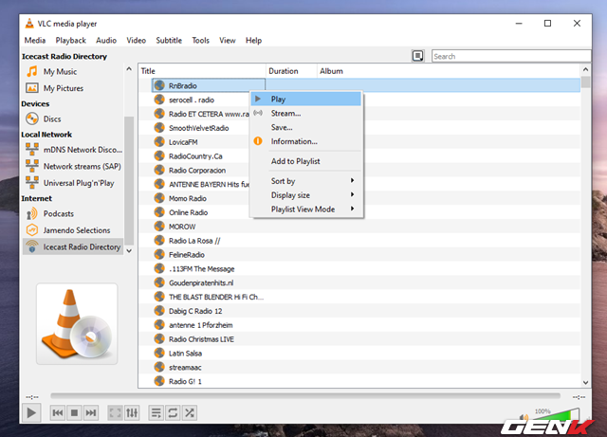Open Universal Plug'n'Play source
Image resolution: width=607 pixels, height=437 pixels.
pyautogui.click(x=79, y=183)
